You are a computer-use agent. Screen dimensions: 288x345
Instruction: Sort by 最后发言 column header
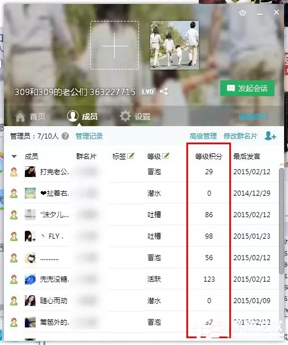247,157
